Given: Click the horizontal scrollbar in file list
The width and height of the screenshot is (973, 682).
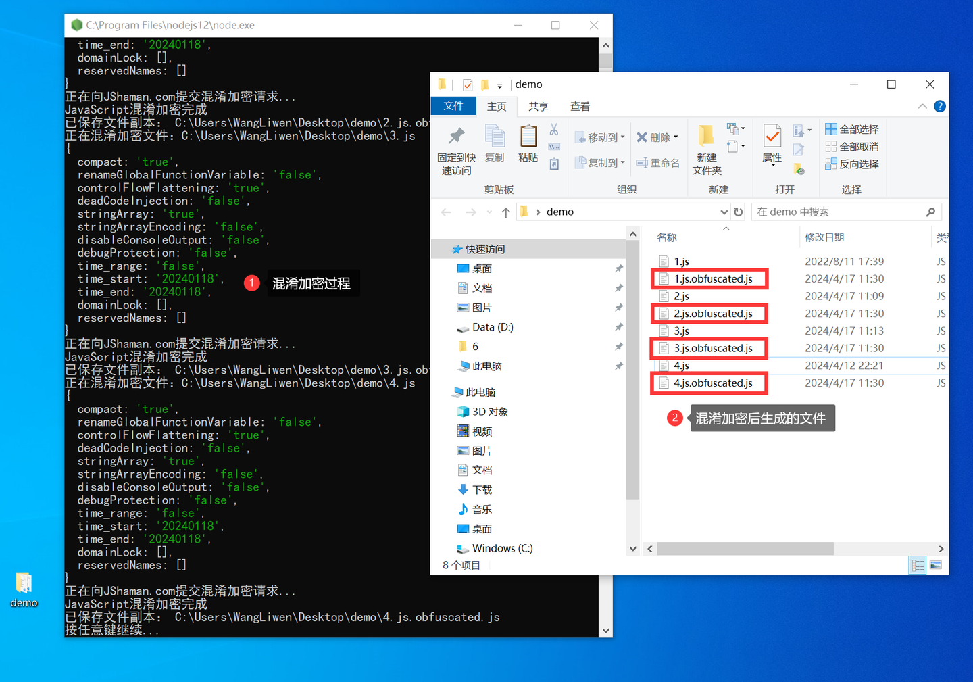Looking at the screenshot, I should coord(745,549).
